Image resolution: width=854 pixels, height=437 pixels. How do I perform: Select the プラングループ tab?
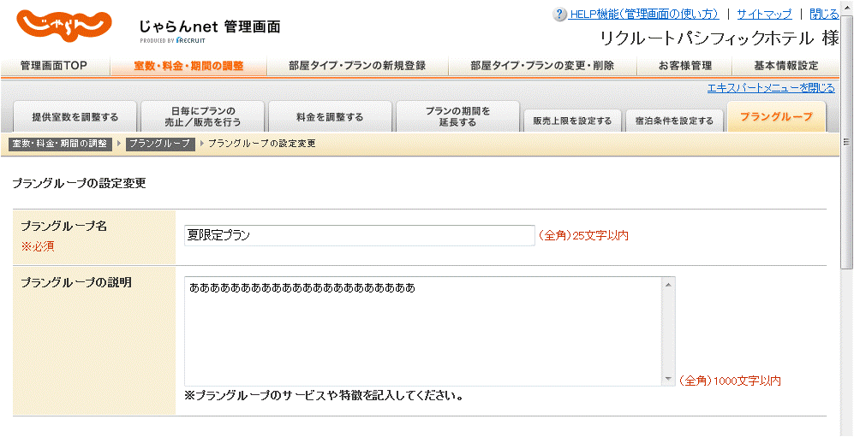coord(776,117)
